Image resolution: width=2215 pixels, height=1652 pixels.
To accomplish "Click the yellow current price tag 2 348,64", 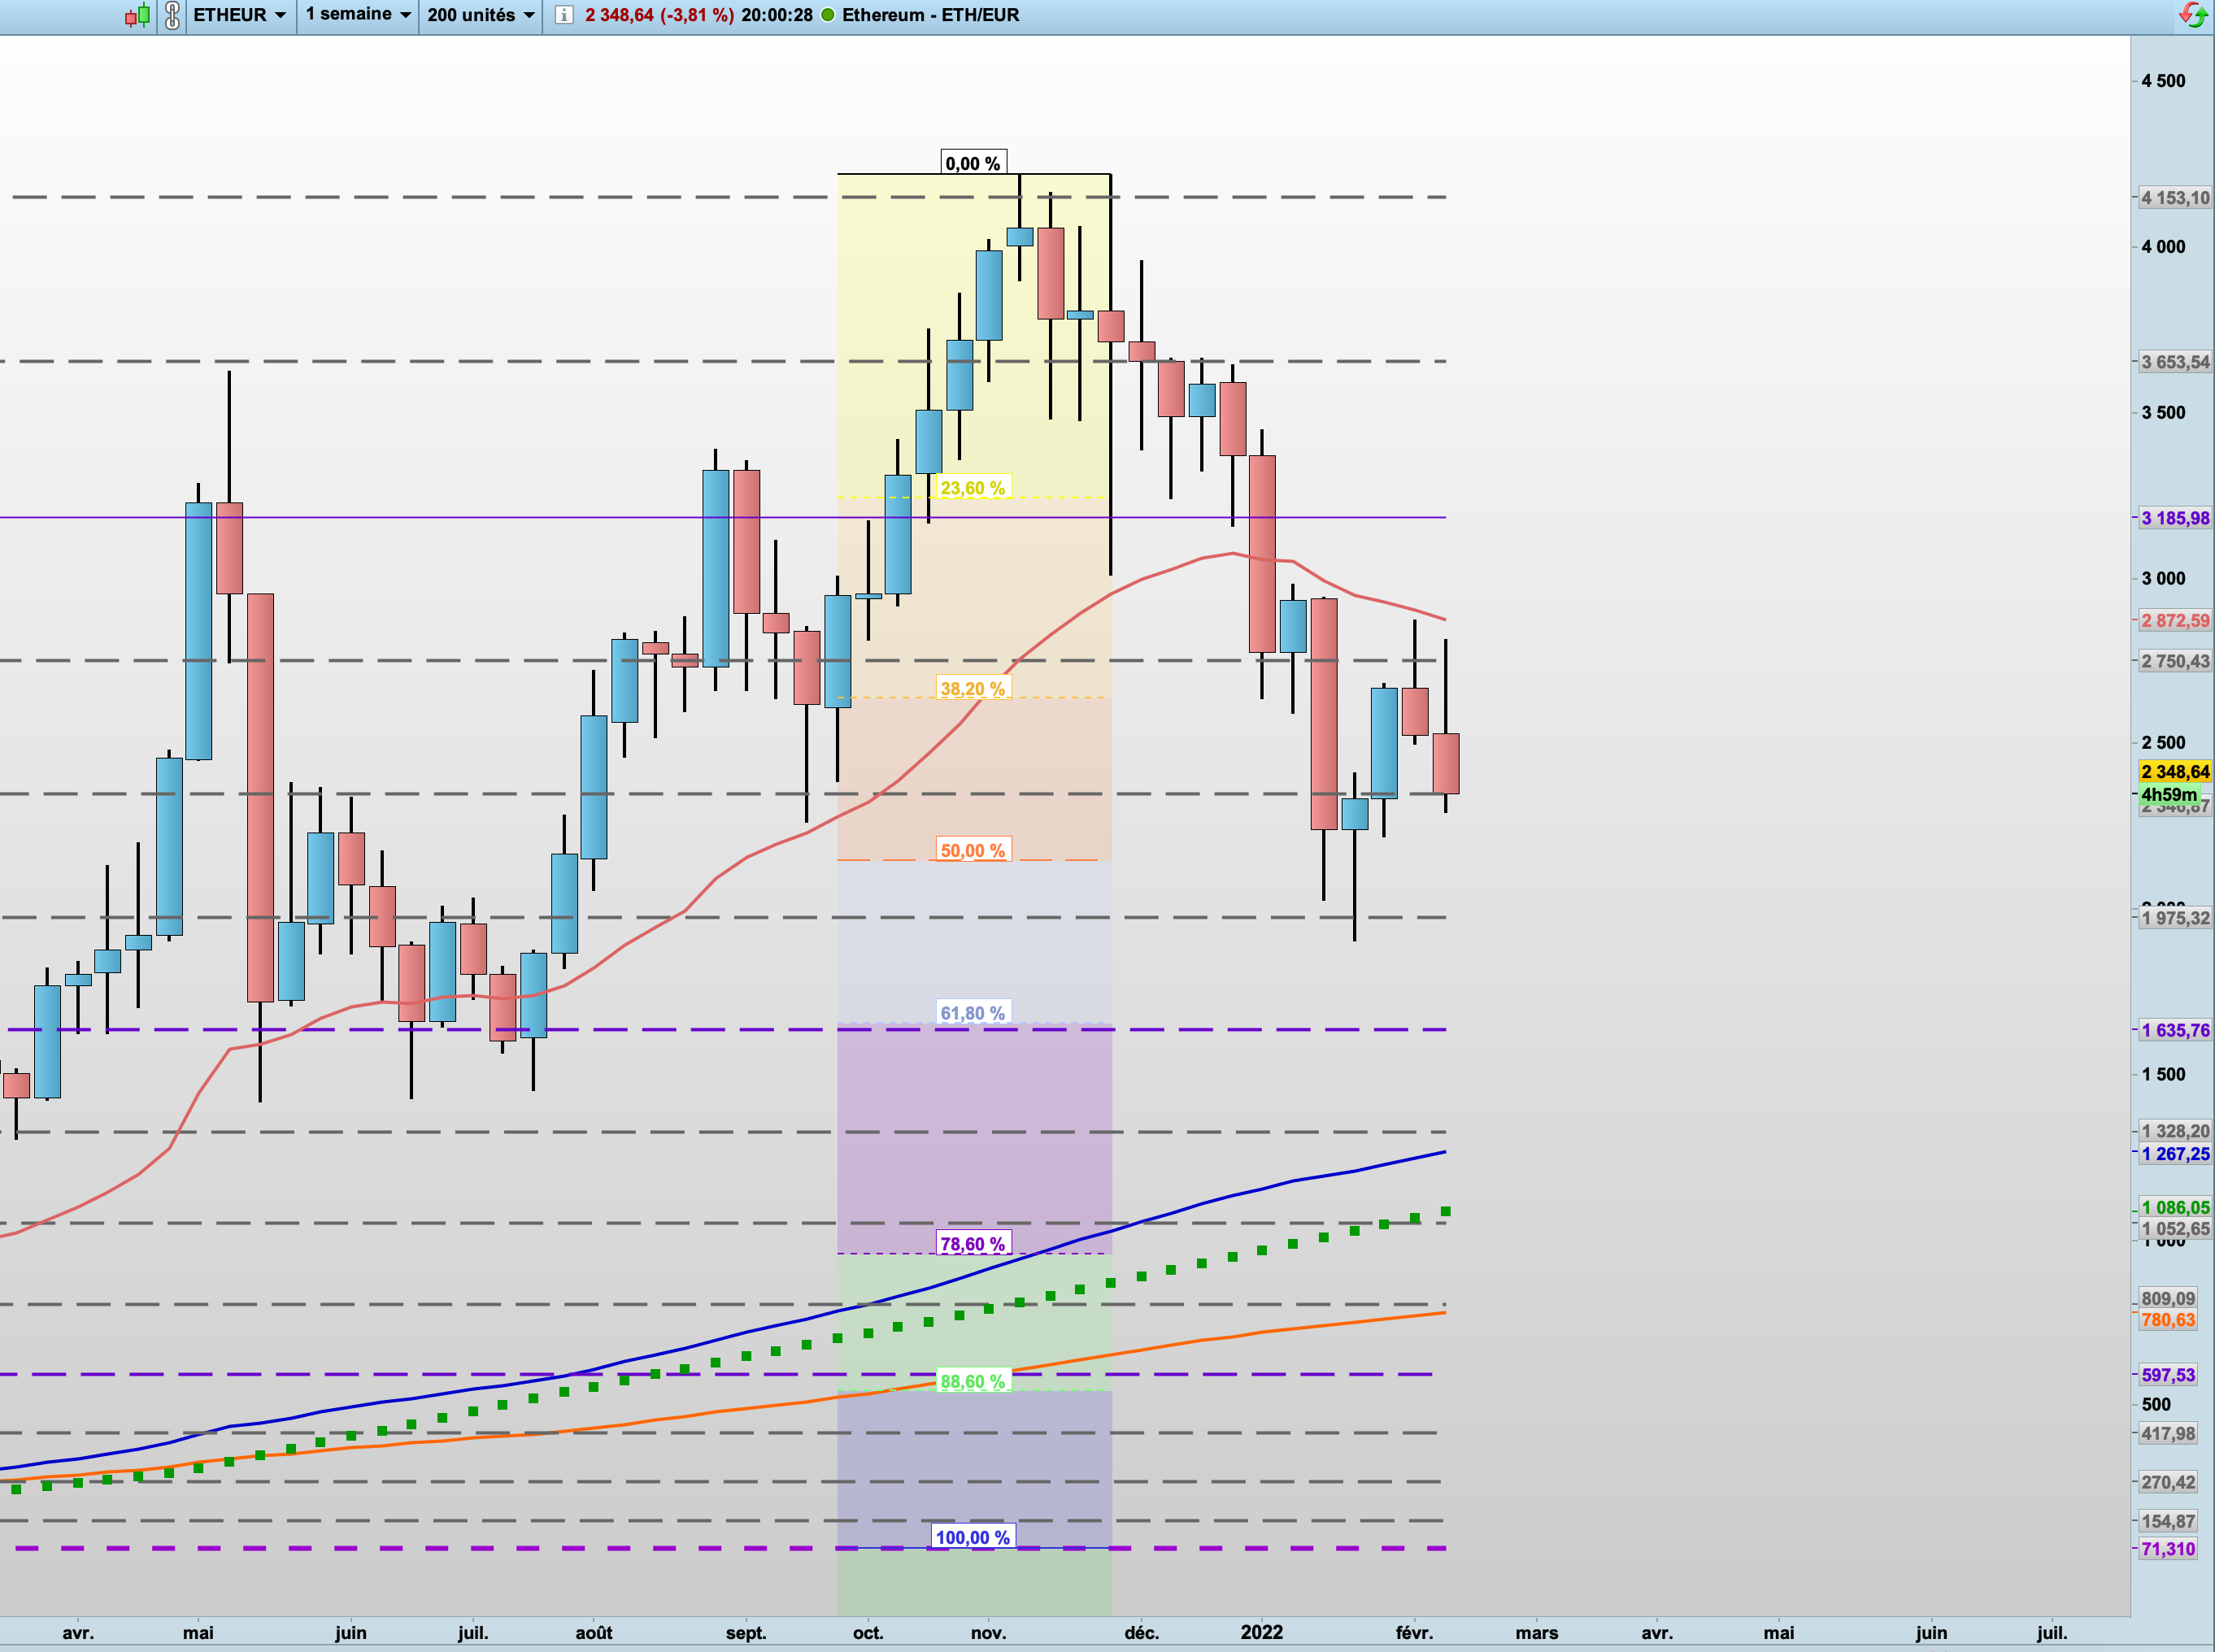I will point(2174,771).
